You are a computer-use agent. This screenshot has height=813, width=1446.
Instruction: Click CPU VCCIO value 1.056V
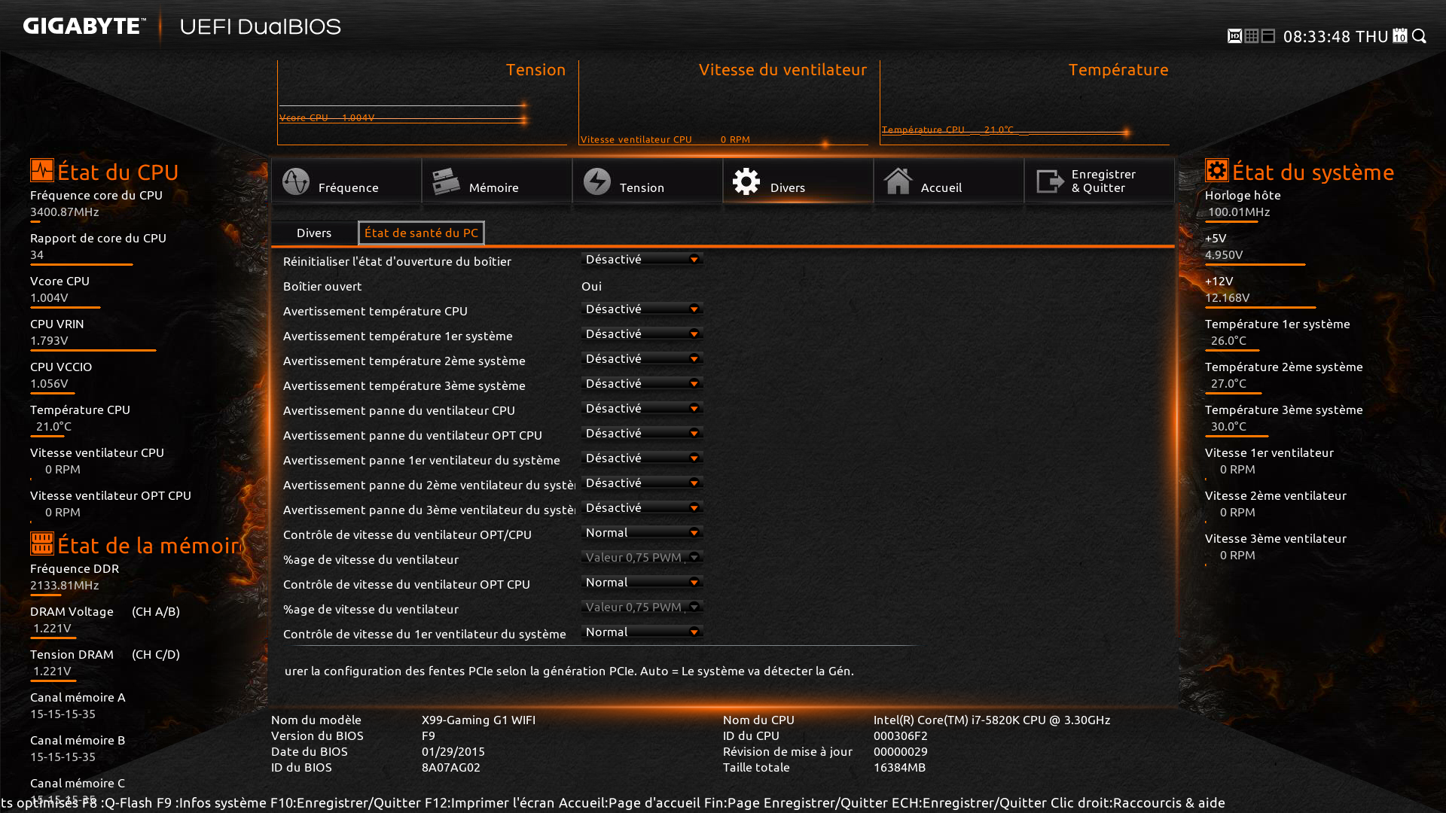click(49, 384)
